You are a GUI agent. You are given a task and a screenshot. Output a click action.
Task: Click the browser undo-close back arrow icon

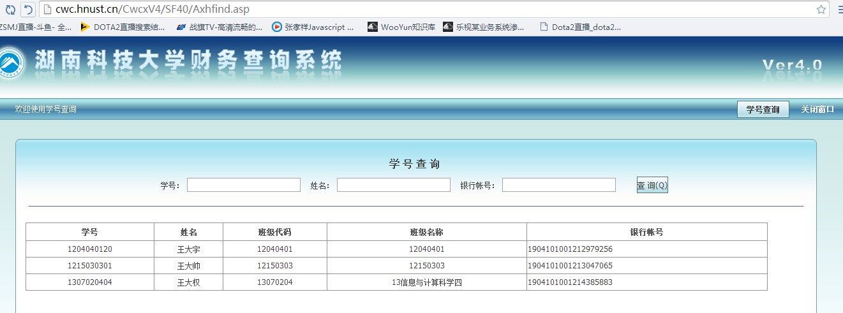click(x=28, y=10)
